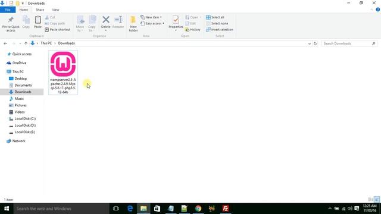
Task: Open FileZilla from taskbar
Action: (226, 209)
